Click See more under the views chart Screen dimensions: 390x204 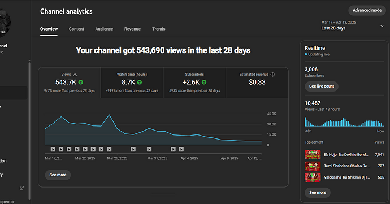click(58, 175)
